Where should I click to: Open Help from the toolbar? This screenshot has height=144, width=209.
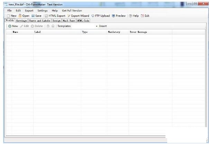[134, 16]
